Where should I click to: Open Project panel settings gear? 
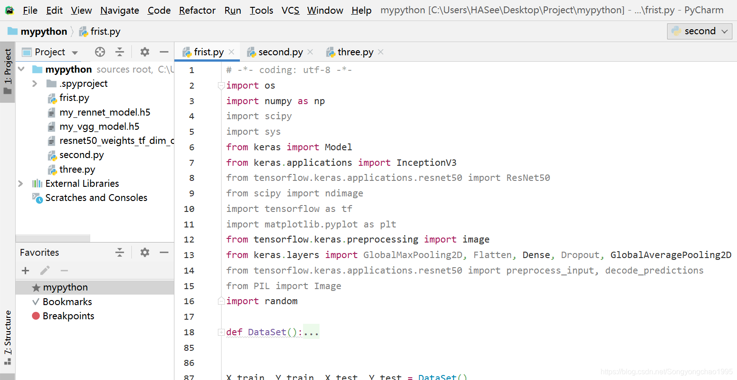point(145,52)
